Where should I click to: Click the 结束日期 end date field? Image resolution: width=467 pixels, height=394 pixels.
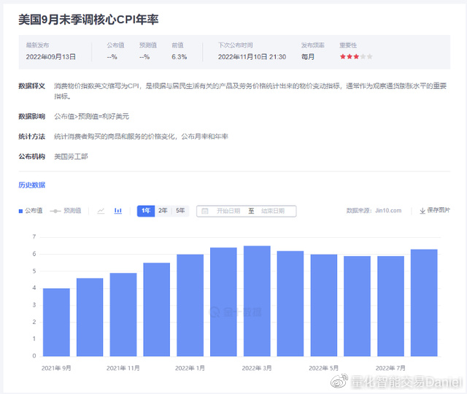point(273,211)
